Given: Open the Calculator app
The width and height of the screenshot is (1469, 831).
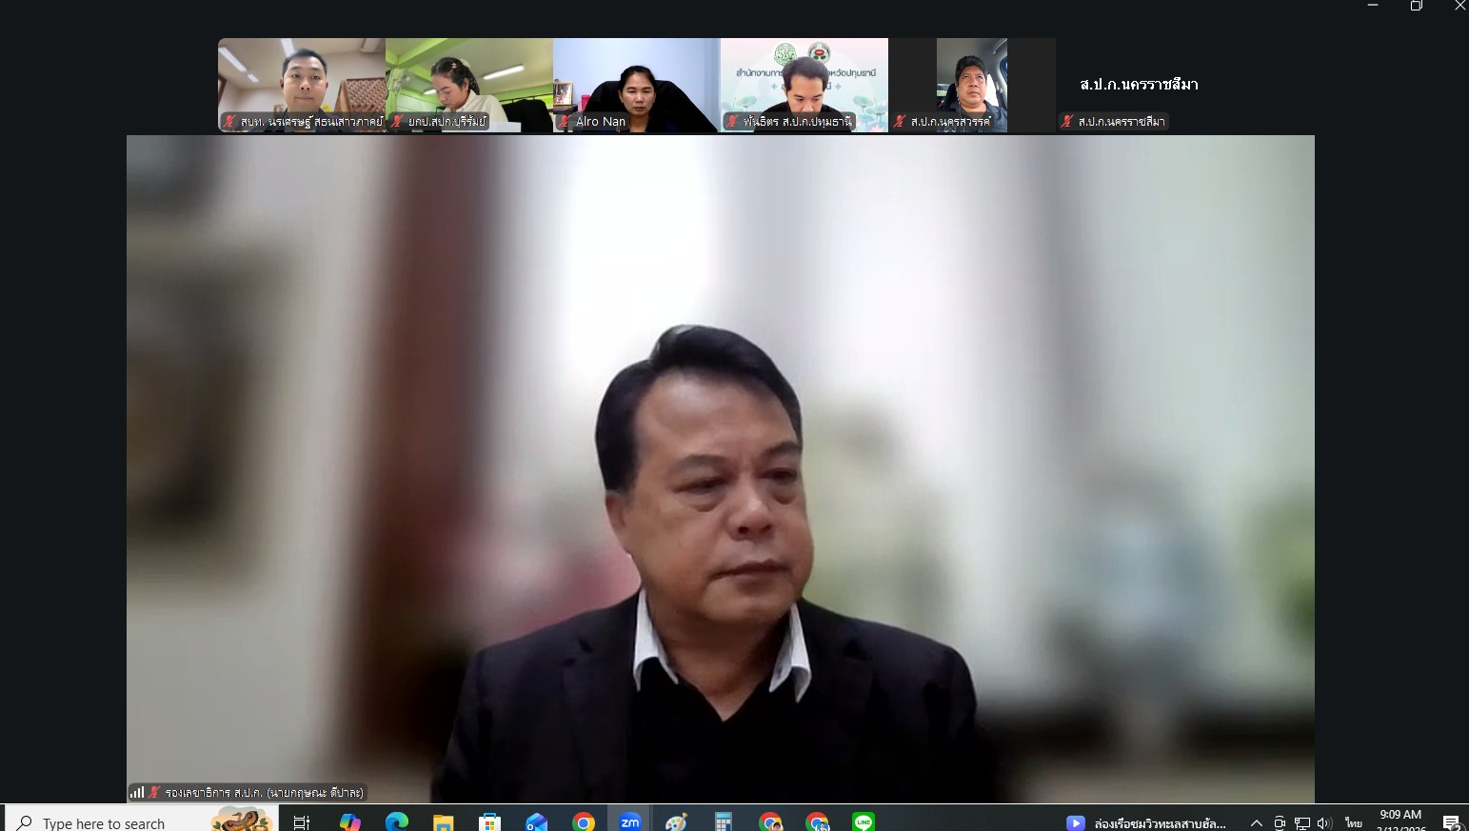Looking at the screenshot, I should [722, 821].
